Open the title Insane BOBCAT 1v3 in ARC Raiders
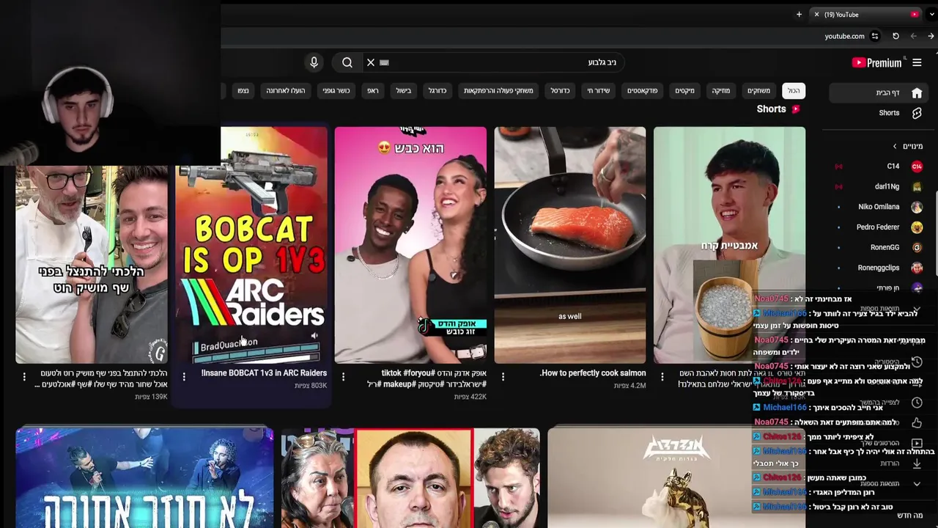This screenshot has height=528, width=938. pyautogui.click(x=264, y=373)
